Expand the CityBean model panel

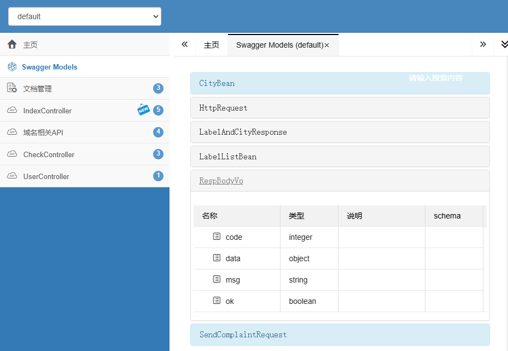coord(217,83)
